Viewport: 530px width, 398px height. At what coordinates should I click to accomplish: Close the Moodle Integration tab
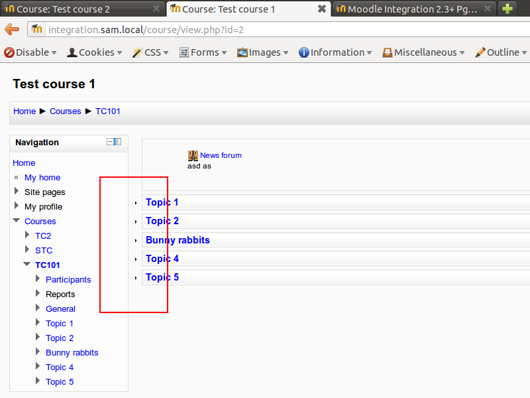(488, 9)
